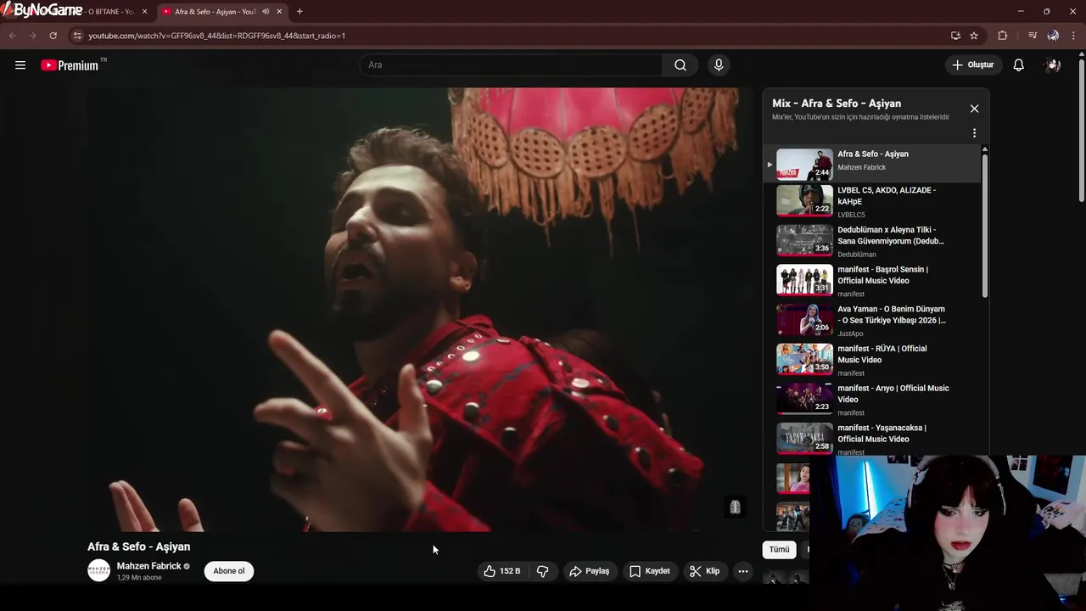Open browser media controls icon
1086x611 pixels.
coord(1033,36)
